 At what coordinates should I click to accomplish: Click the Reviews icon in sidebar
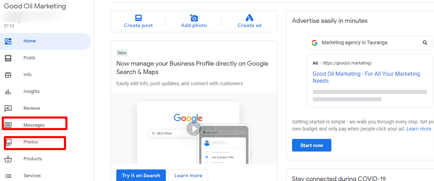[8, 108]
